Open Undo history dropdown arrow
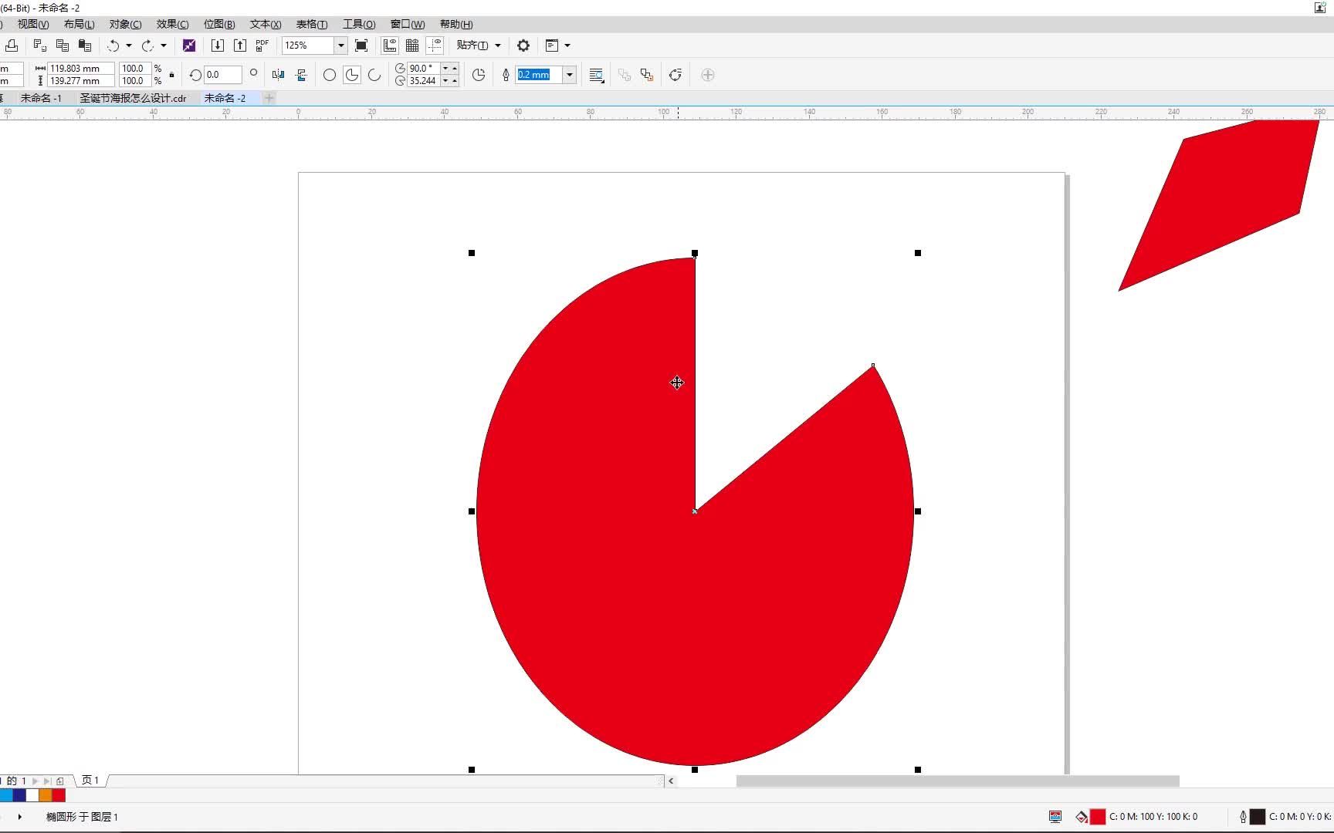The image size is (1334, 833). (x=129, y=46)
